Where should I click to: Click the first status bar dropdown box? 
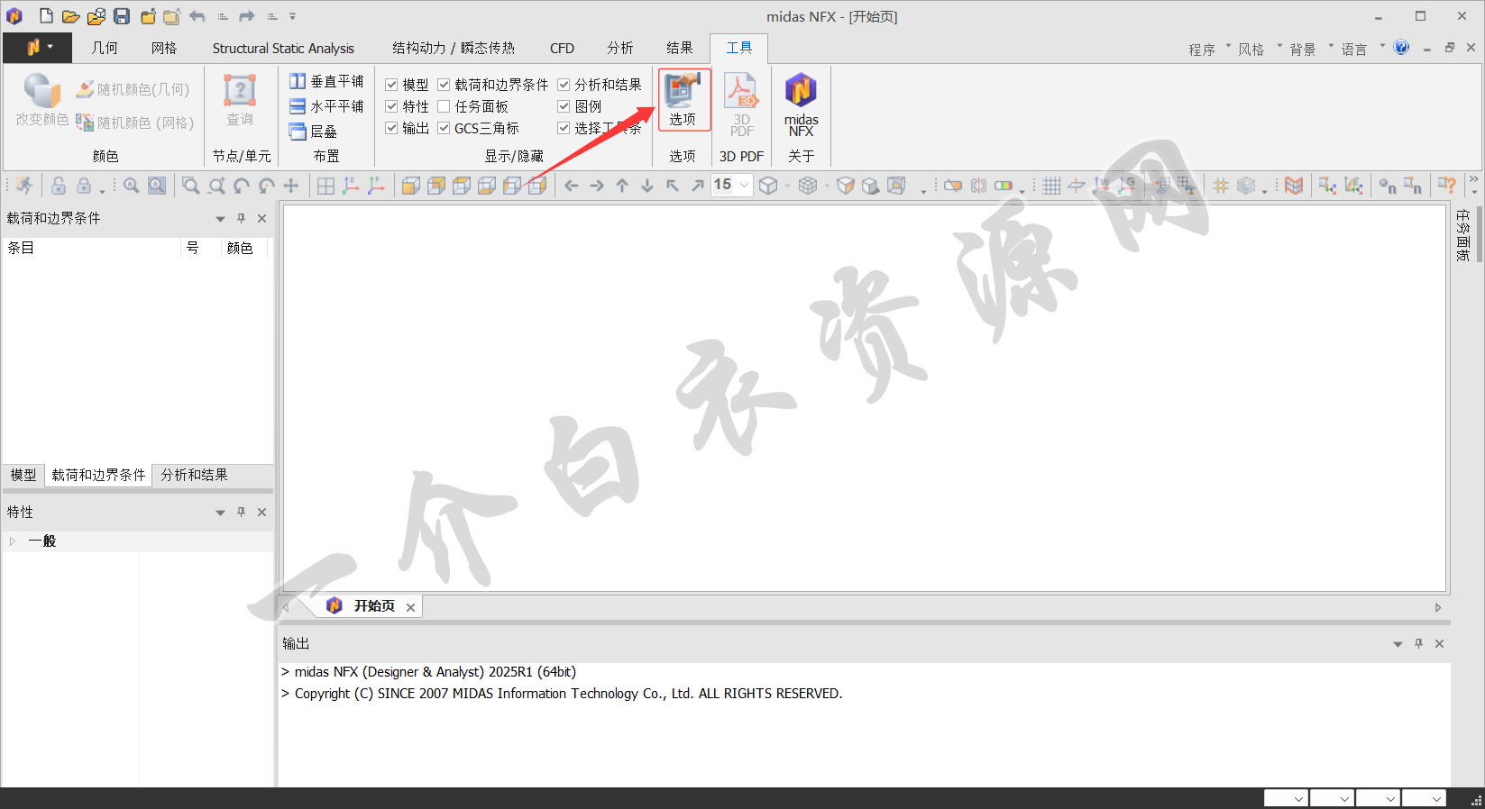click(x=1286, y=798)
